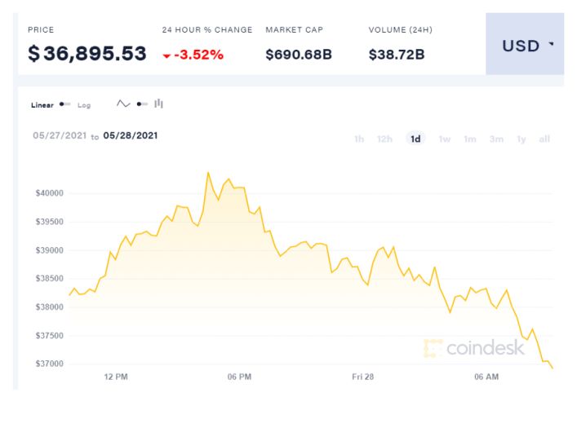Select the line chart icon

click(x=123, y=104)
